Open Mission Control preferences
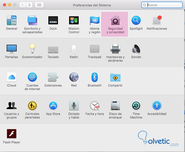Image resolution: width=185 pixels, height=152 pixels. click(x=74, y=20)
